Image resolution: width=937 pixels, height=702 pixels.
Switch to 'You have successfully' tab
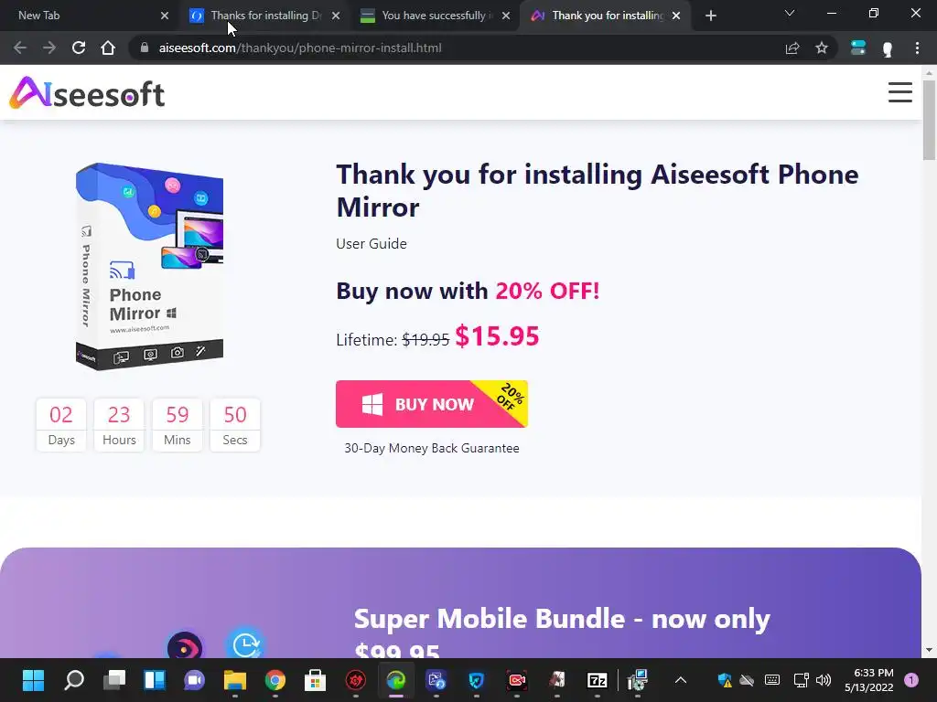tap(435, 16)
